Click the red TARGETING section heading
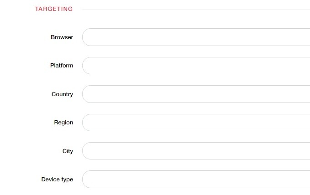Image resolution: width=310 pixels, height=195 pixels. tap(54, 9)
